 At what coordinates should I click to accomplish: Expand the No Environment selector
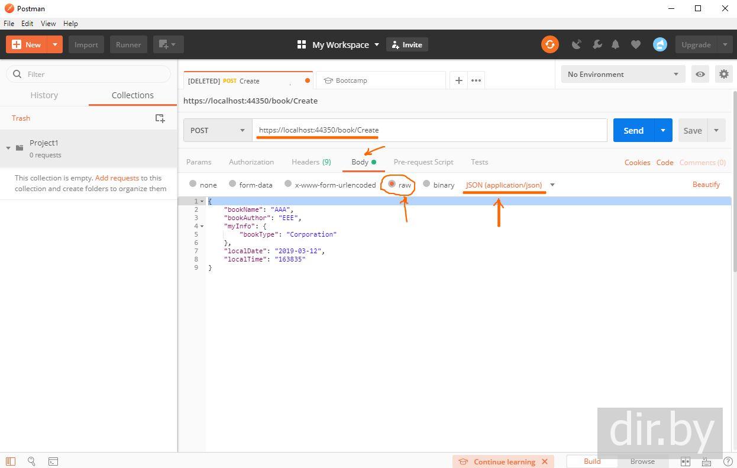point(622,74)
